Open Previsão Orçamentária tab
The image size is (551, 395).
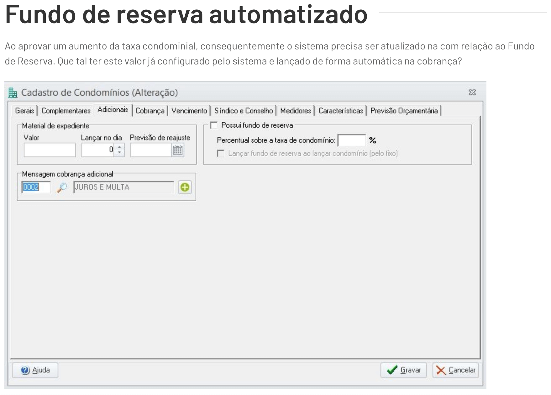(404, 110)
